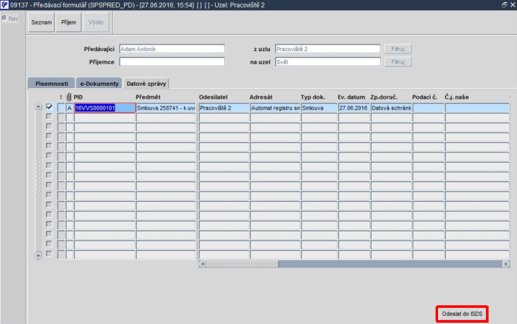Click Zp.doruč. cell 'Datová schránk'

[x=391, y=108]
